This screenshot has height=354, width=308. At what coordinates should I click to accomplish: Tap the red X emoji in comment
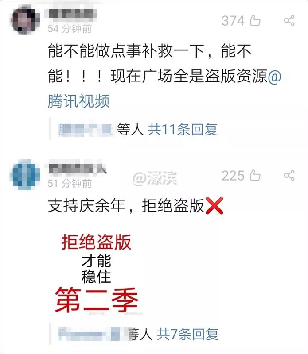(214, 205)
